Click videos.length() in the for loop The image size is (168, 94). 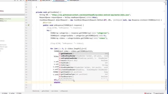coord(75,49)
